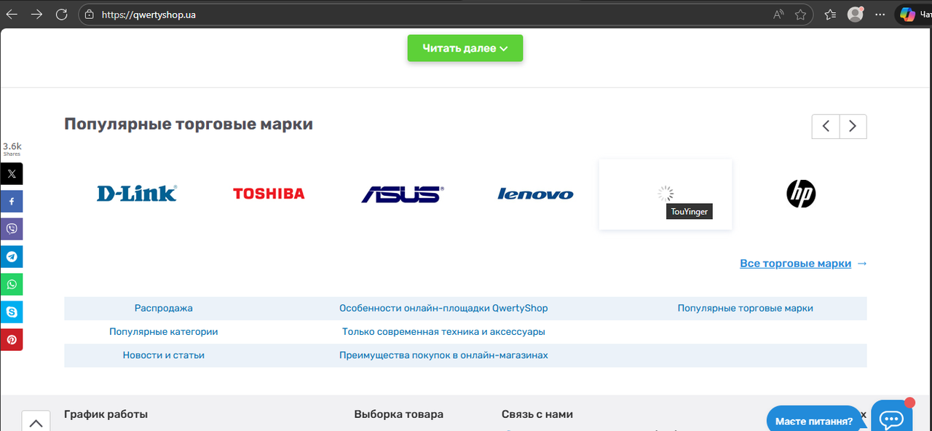This screenshot has width=932, height=431.
Task: Open the Lenovo brand logo
Action: pyautogui.click(x=535, y=194)
